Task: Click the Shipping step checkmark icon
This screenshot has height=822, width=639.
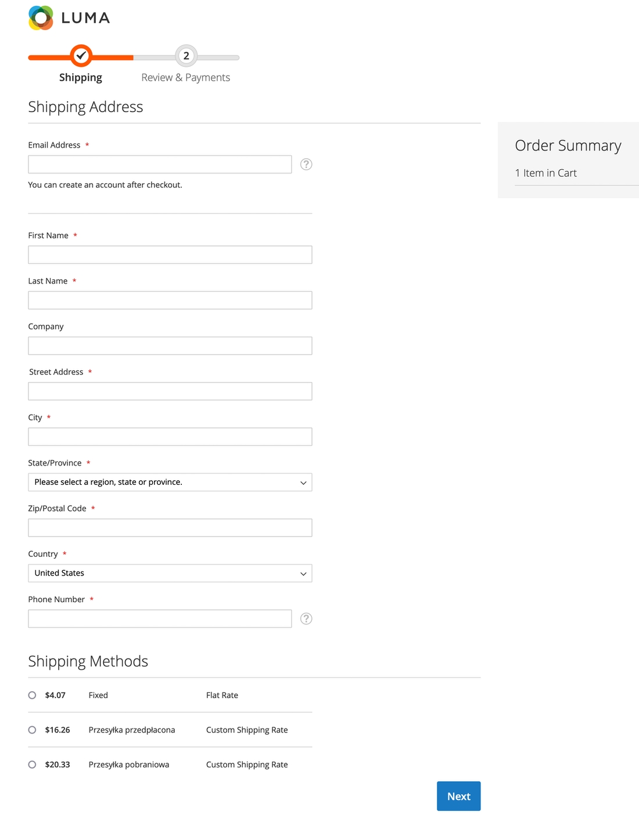Action: click(81, 56)
